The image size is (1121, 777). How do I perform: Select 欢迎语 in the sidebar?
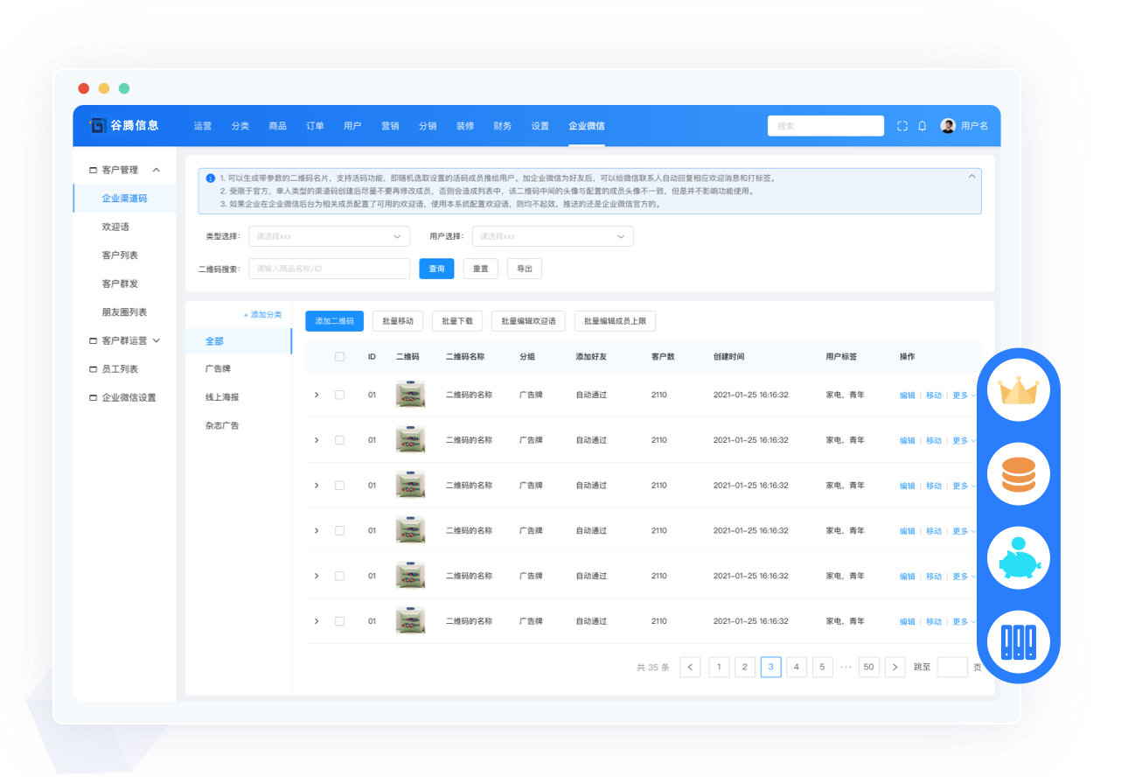click(x=115, y=227)
